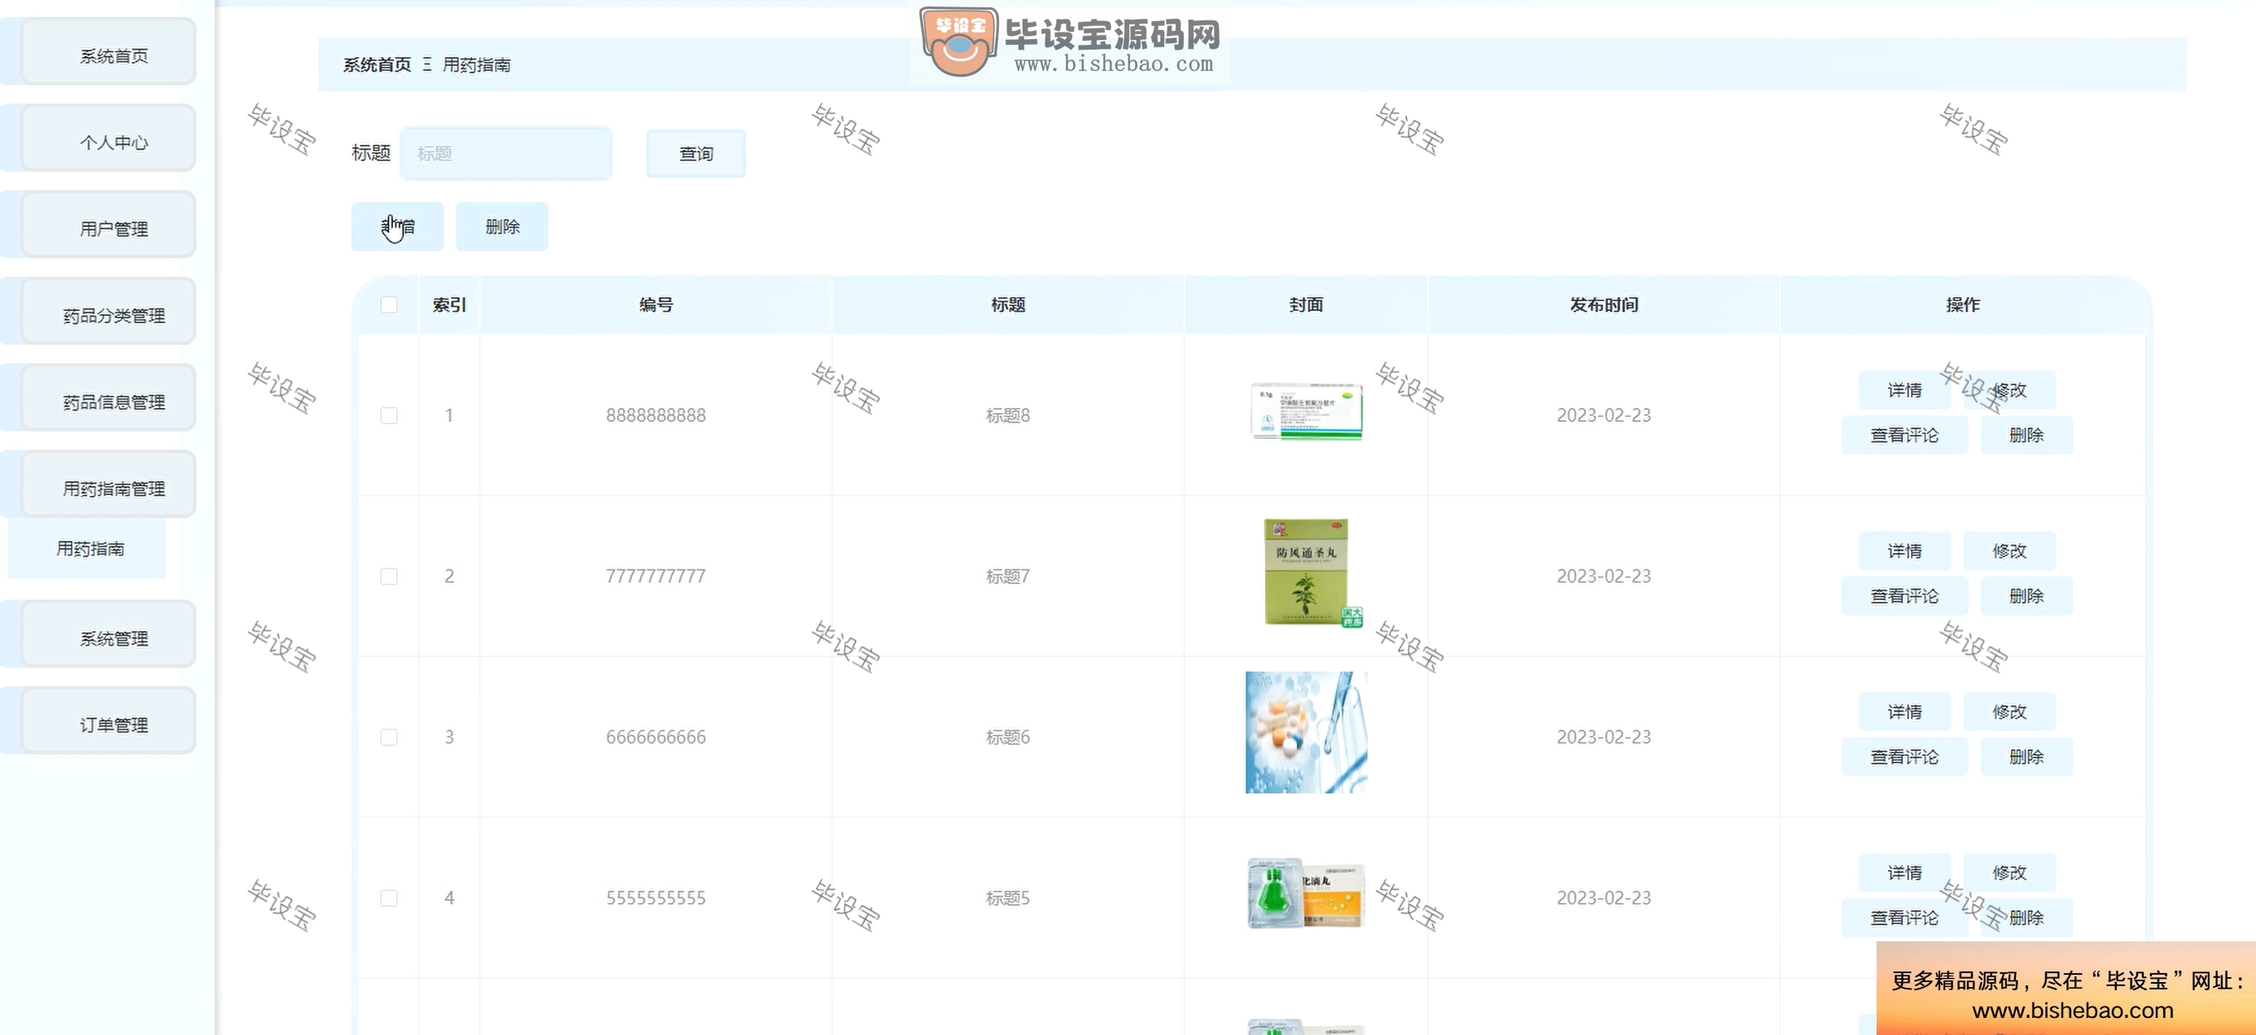This screenshot has width=2256, height=1035.
Task: Click the 标题 column header
Action: pos(1008,305)
